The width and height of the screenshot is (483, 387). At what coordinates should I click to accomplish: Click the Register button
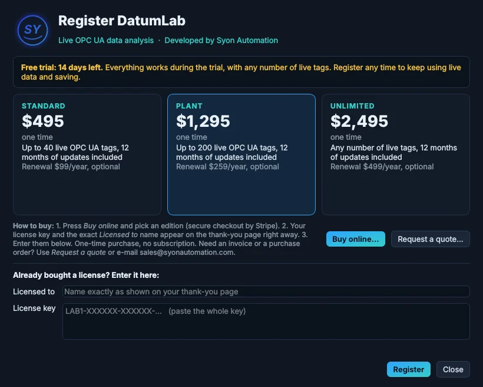pos(408,369)
